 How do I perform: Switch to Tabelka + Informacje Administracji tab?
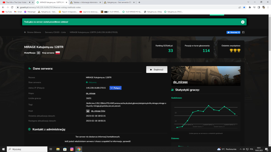click(86, 2)
